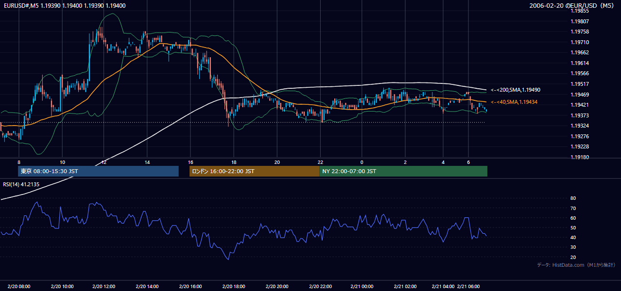Select the hour 22 tick on the price chart
The image size is (621, 291).
click(x=320, y=162)
